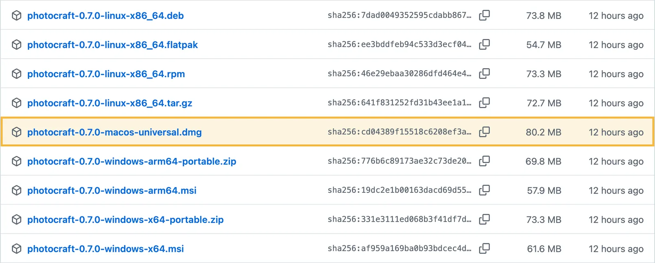Copy SHA256 hash for macos-universal.dmg file

(484, 132)
